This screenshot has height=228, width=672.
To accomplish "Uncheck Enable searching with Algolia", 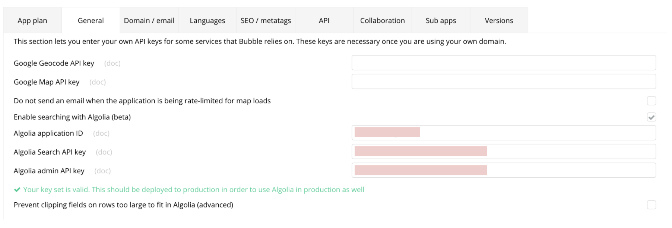I will click(651, 117).
